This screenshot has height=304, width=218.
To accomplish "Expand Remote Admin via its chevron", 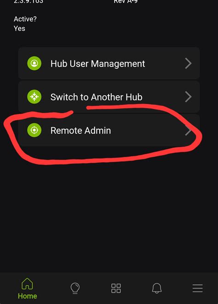I will 188,130.
